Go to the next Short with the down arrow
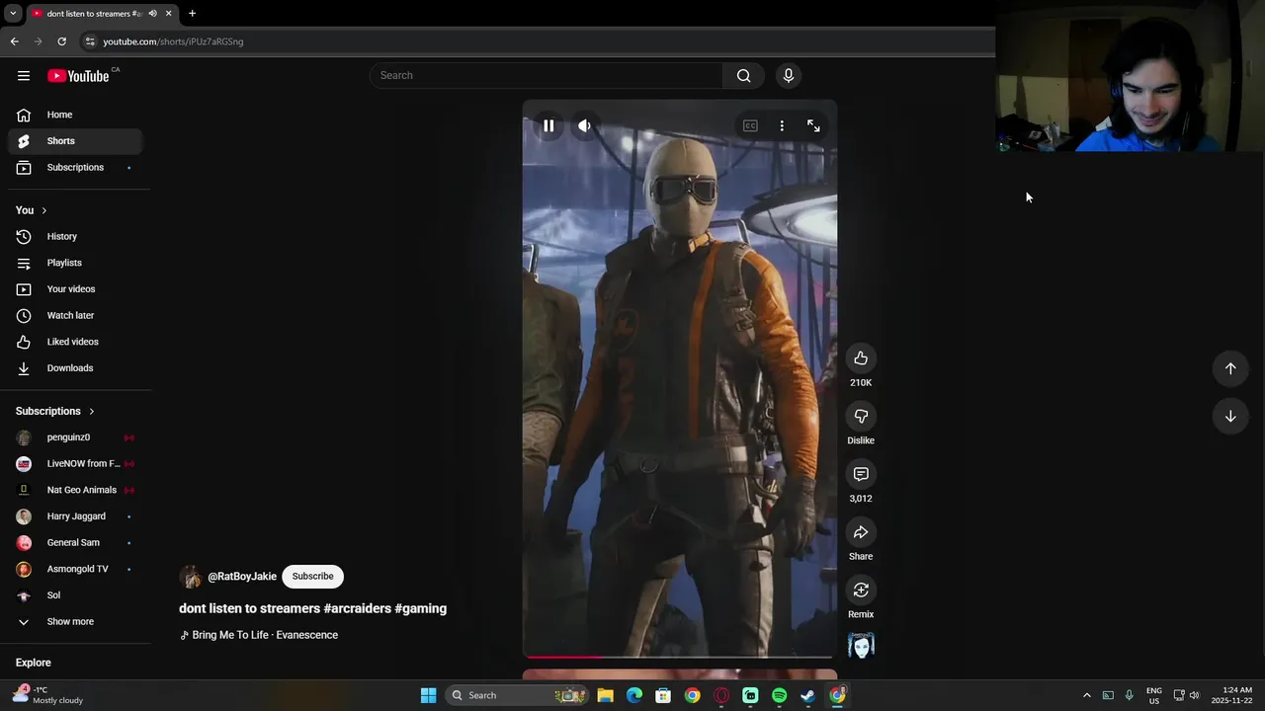The image size is (1265, 711). click(x=1230, y=417)
